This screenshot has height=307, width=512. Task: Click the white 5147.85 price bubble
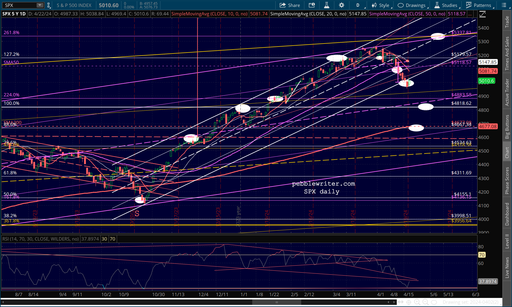coord(488,62)
